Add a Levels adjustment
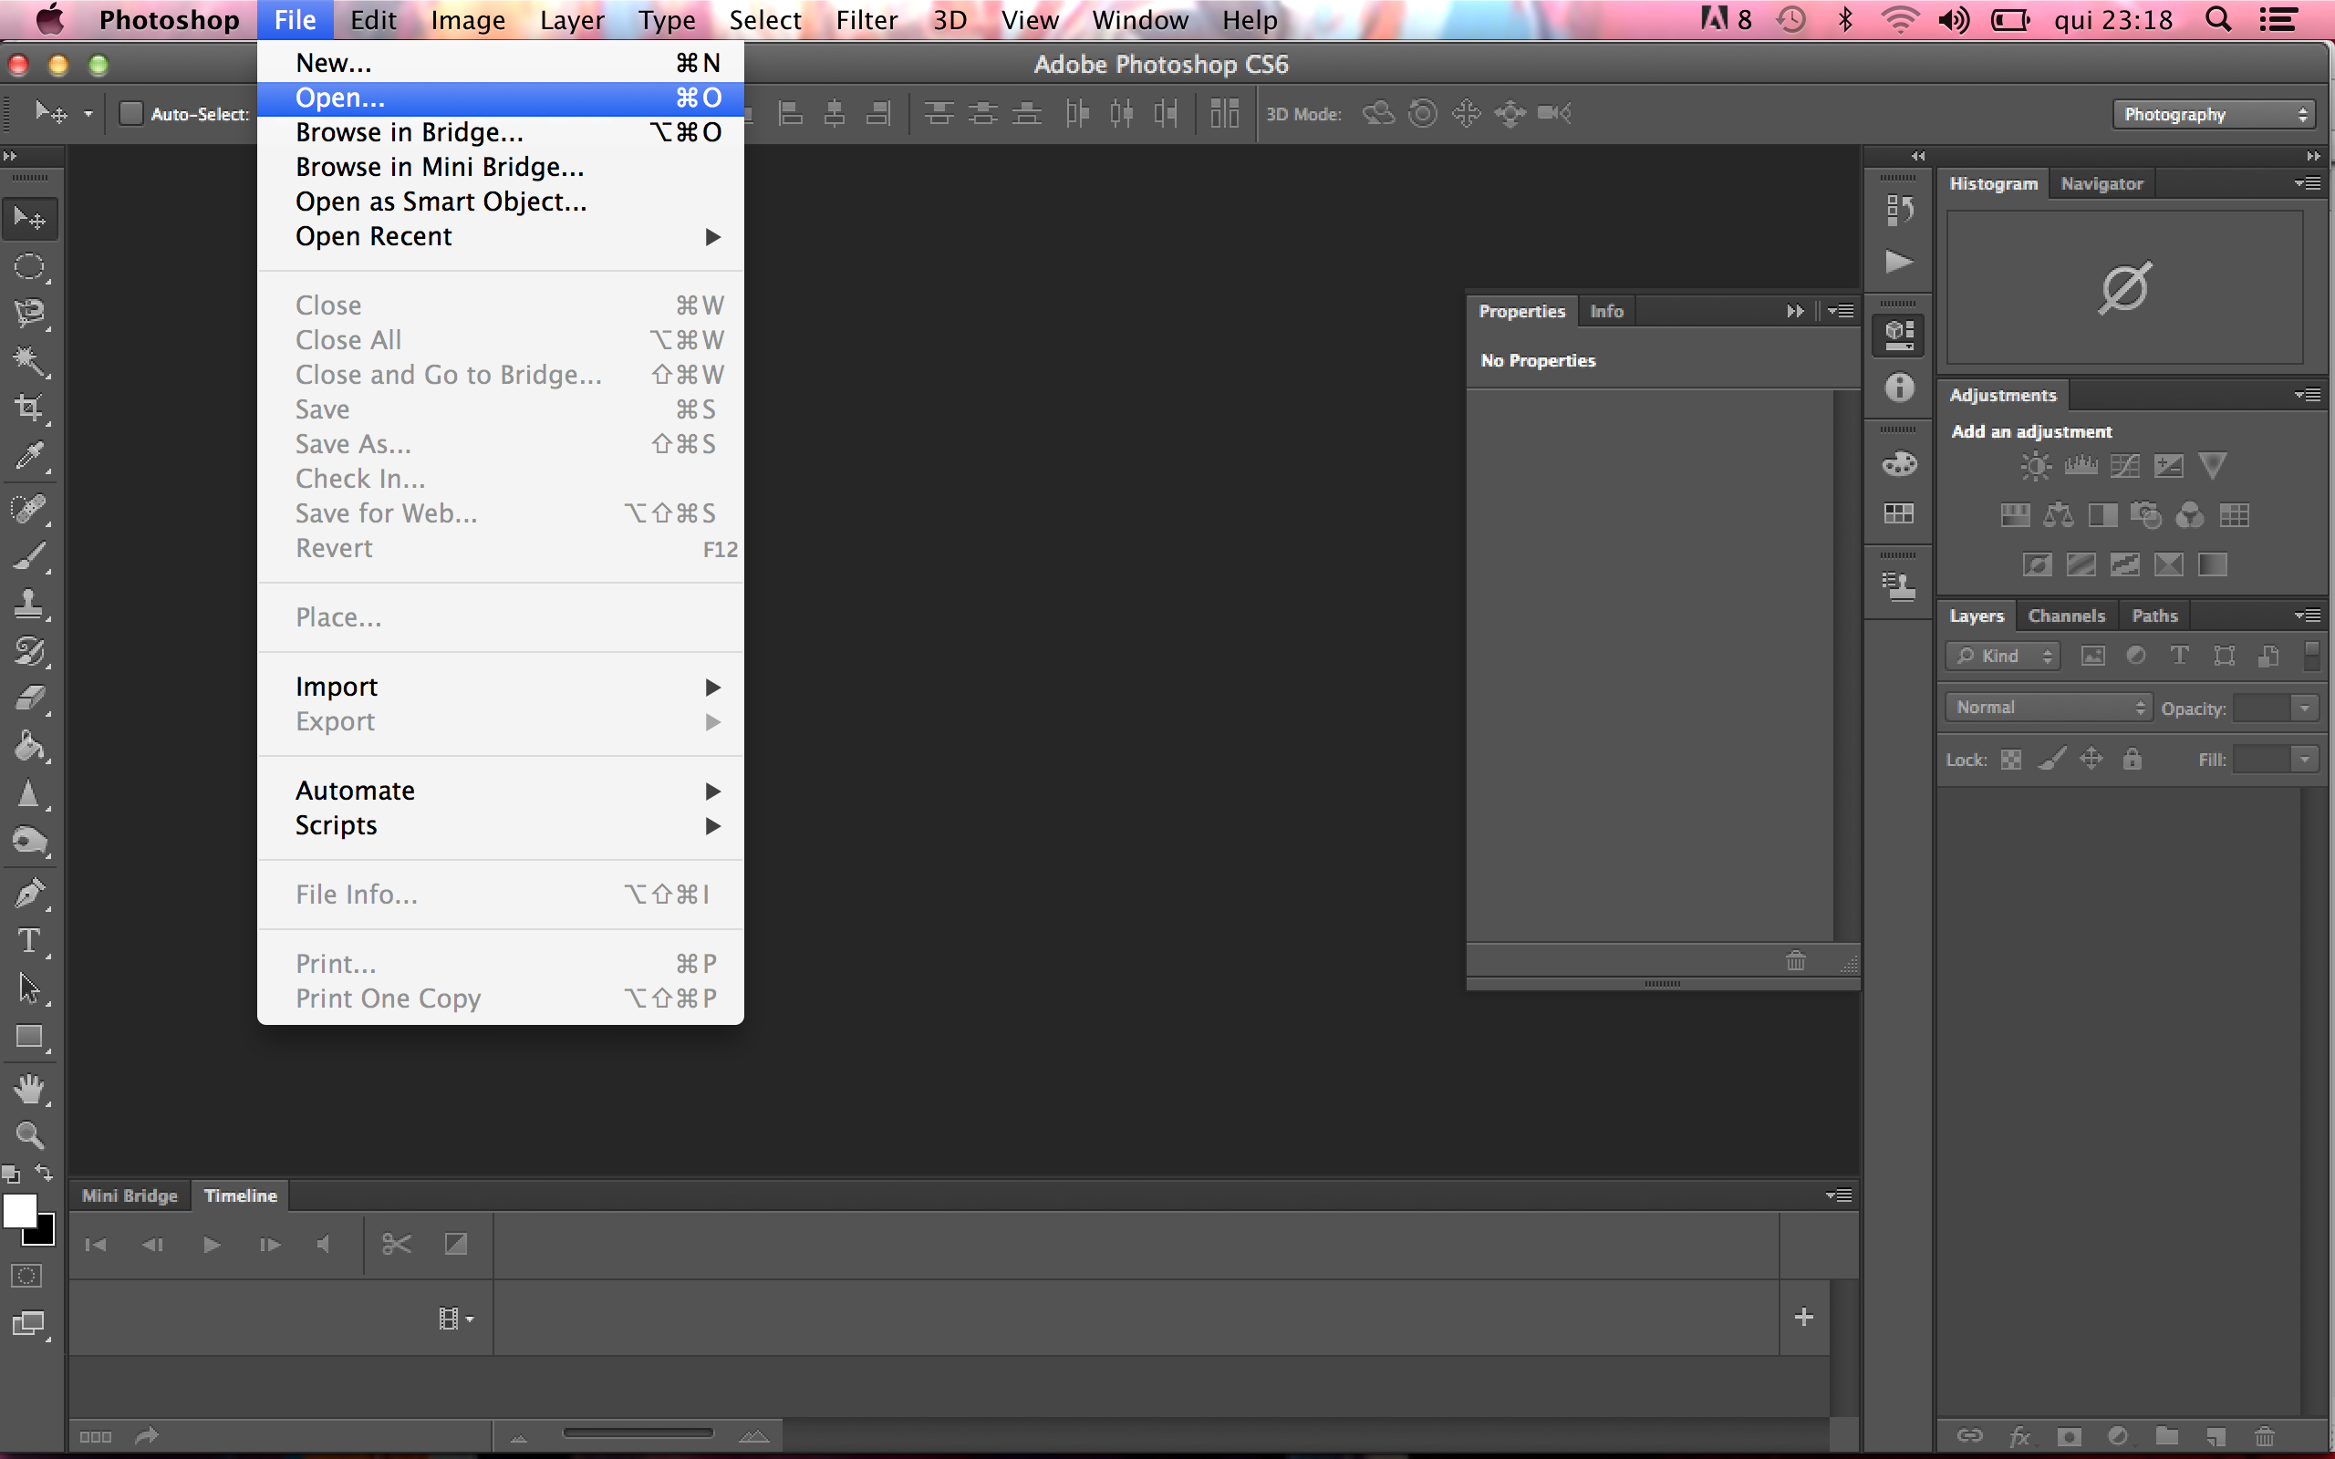The width and height of the screenshot is (2335, 1459). (x=2081, y=467)
